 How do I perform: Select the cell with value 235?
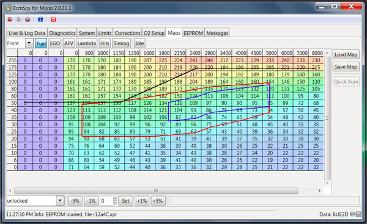tap(270, 60)
